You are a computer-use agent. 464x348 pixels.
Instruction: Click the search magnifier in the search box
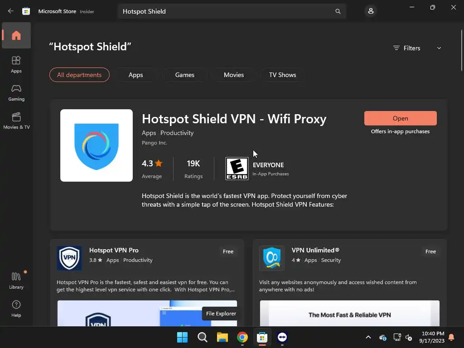338,11
